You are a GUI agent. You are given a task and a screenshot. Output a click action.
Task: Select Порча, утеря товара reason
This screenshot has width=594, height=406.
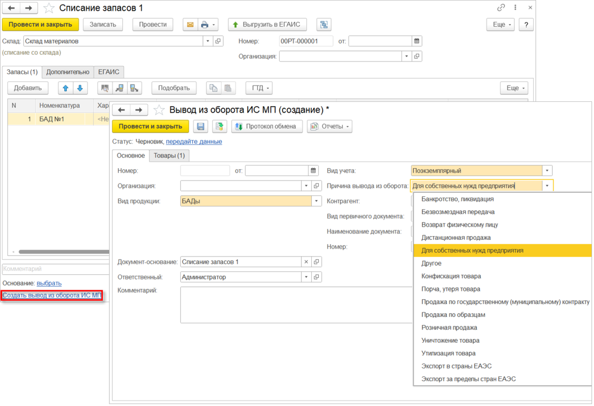(502, 289)
